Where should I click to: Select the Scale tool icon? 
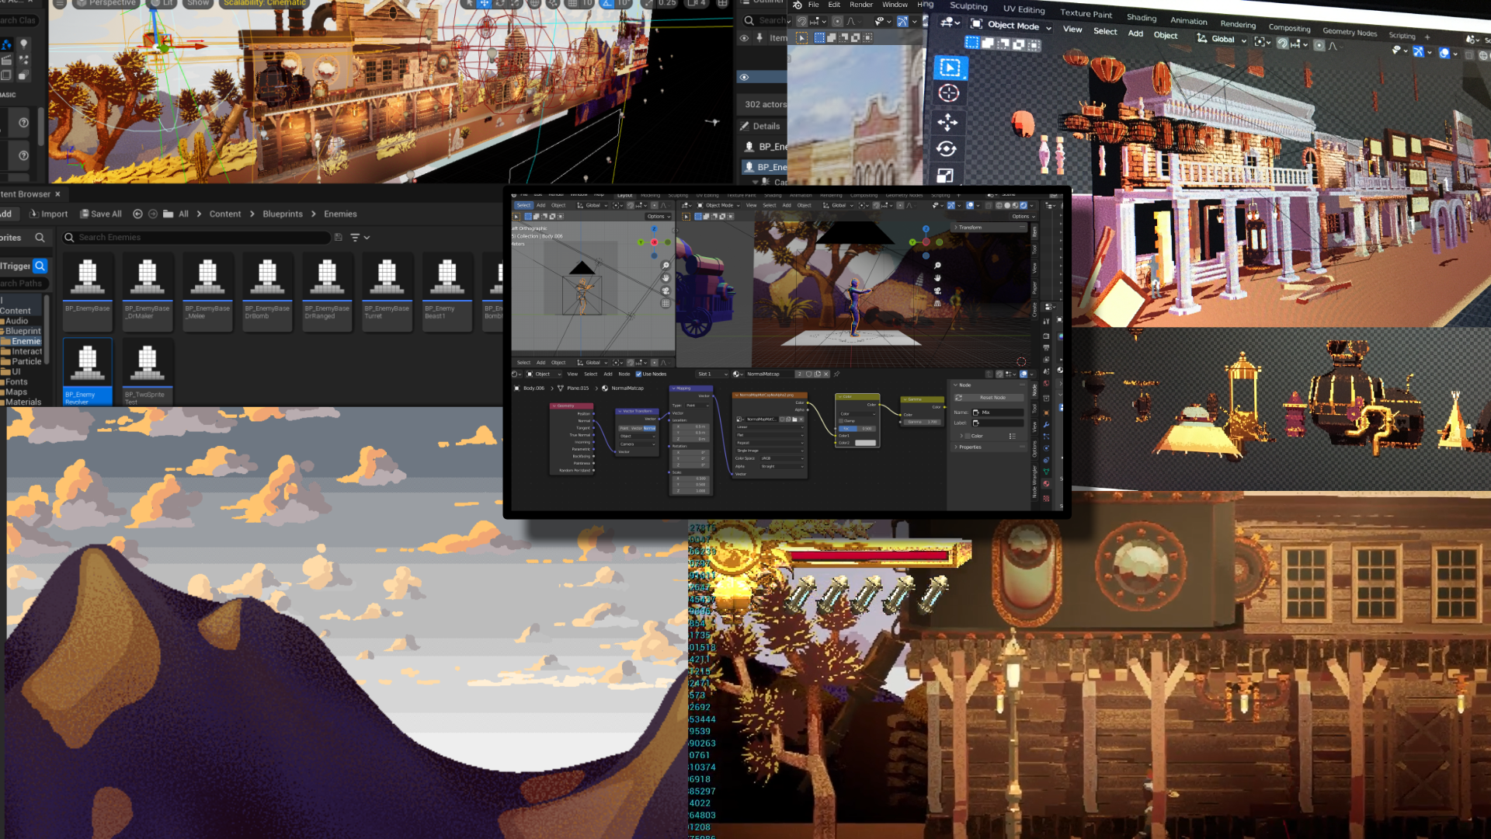coord(945,176)
